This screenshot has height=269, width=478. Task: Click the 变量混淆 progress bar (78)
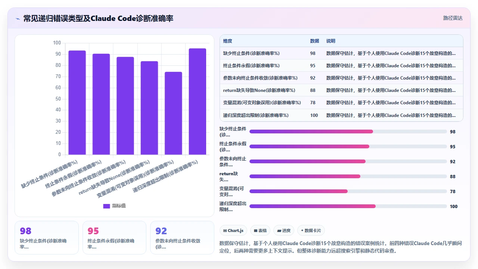coord(348,191)
